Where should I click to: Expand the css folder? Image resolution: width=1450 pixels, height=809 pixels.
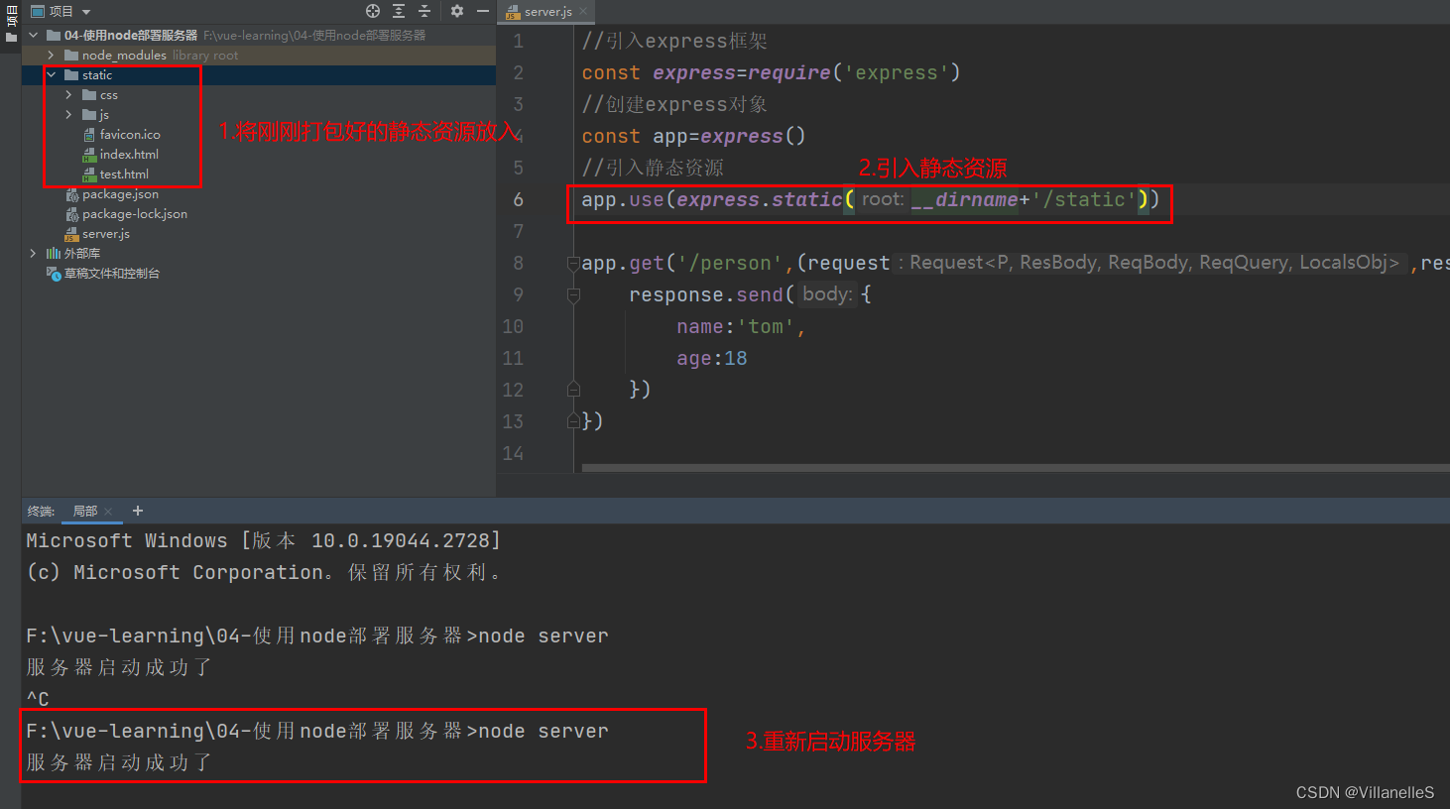68,95
